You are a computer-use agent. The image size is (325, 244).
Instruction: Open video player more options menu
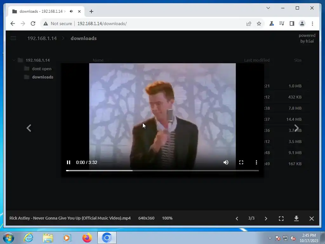(x=256, y=162)
